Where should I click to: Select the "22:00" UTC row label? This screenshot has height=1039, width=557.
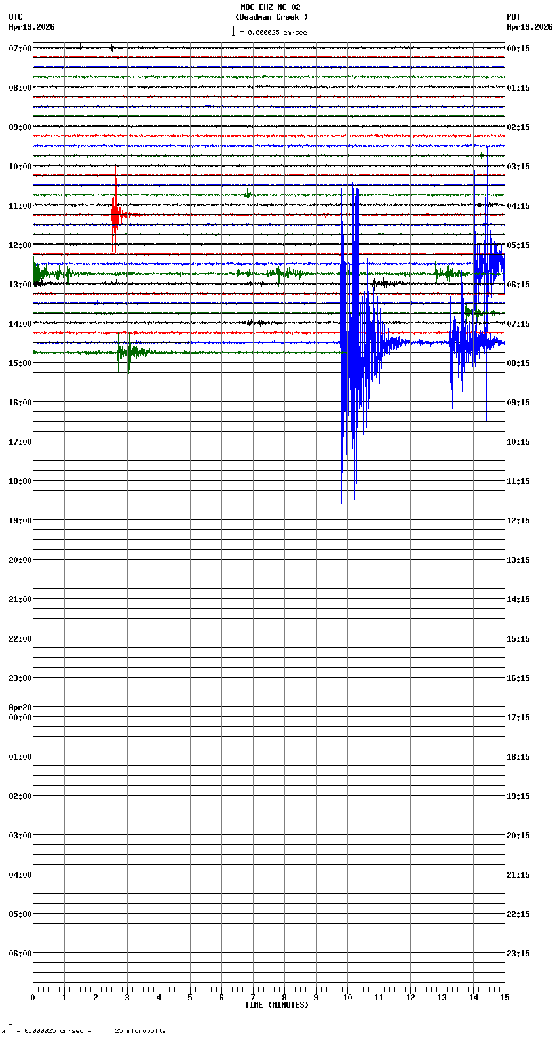(x=20, y=639)
